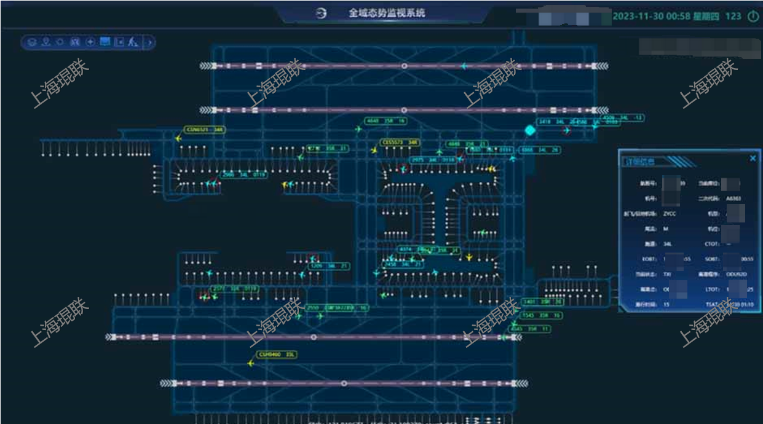Screen dimensions: 763x424
Task: Expand the toolbar with the right chevron
Action: click(149, 42)
